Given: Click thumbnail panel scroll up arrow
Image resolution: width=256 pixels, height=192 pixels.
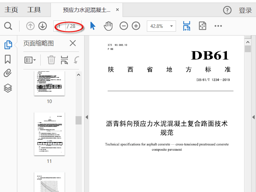Looking at the screenshot, I should 78,75.
